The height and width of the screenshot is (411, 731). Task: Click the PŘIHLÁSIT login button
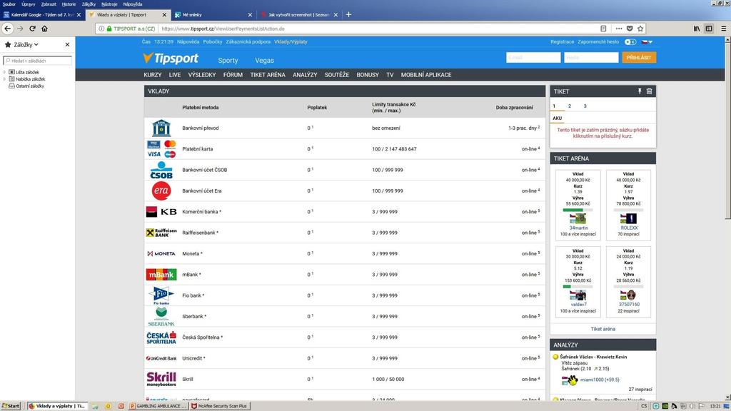pyautogui.click(x=639, y=57)
